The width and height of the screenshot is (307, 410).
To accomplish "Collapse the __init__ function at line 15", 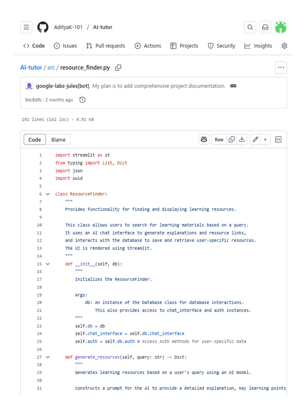I will (x=48, y=264).
